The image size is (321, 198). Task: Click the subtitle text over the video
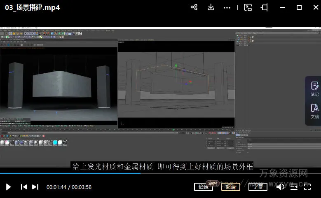(x=162, y=166)
